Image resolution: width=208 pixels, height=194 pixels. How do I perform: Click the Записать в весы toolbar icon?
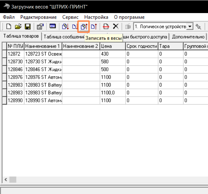[x=84, y=26]
